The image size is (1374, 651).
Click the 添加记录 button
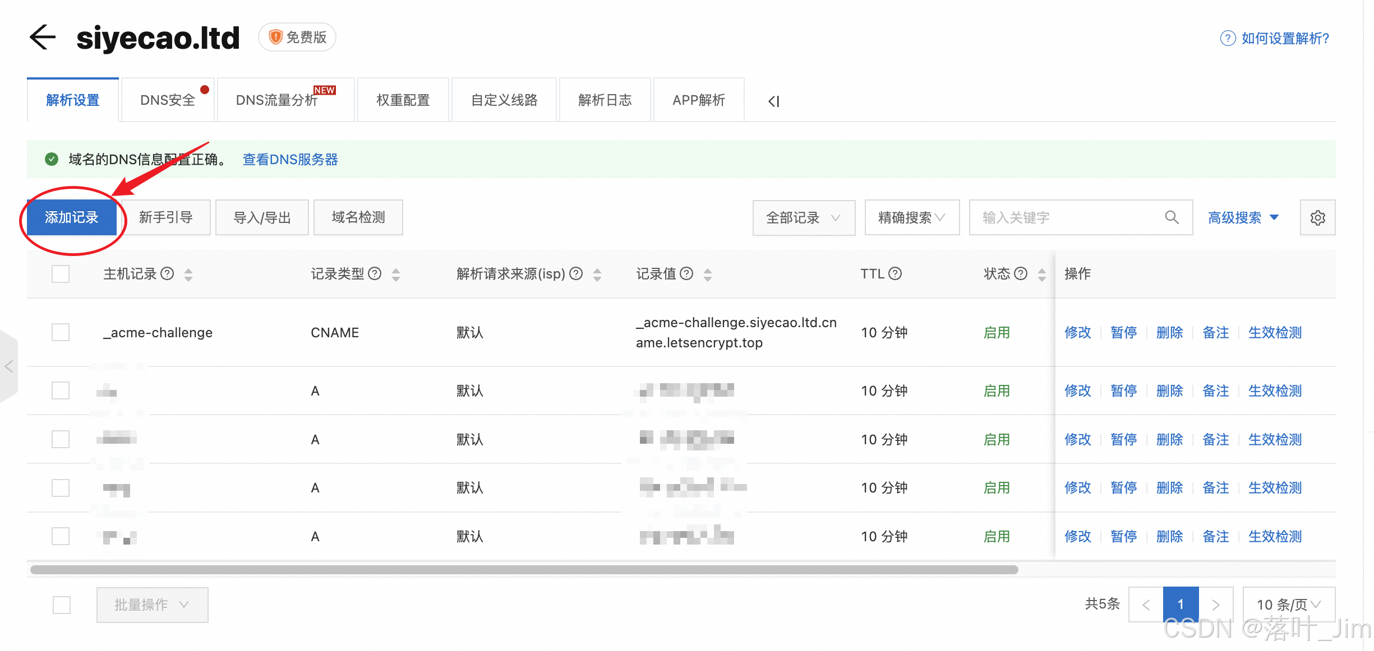click(x=72, y=217)
